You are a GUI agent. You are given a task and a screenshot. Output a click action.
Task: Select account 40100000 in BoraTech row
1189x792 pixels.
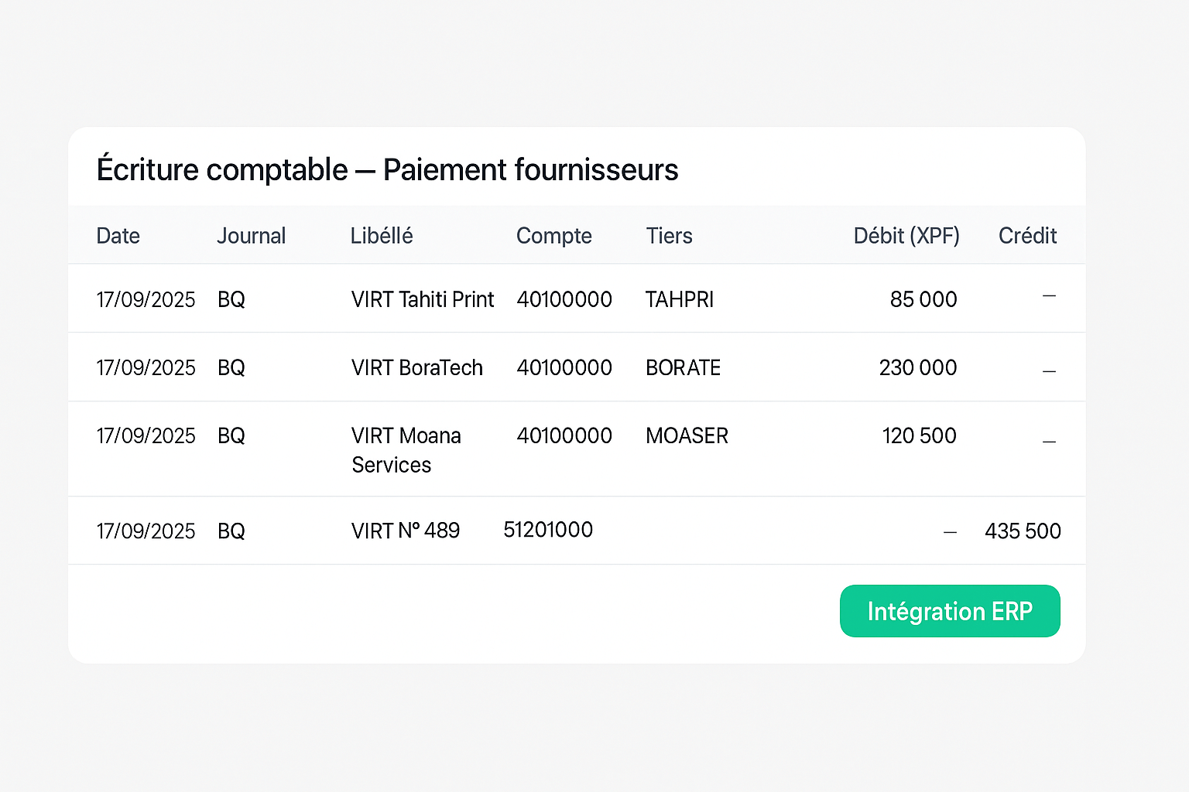(x=564, y=367)
